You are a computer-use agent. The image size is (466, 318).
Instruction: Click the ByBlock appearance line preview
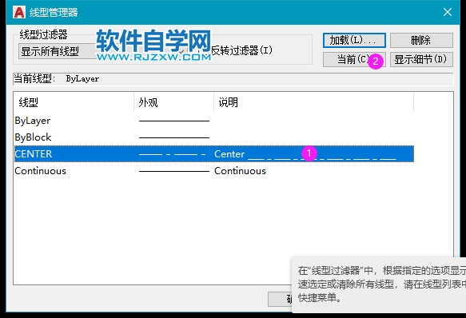point(174,137)
